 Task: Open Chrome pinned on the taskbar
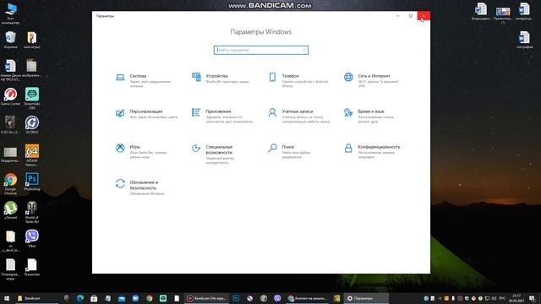pos(149,298)
